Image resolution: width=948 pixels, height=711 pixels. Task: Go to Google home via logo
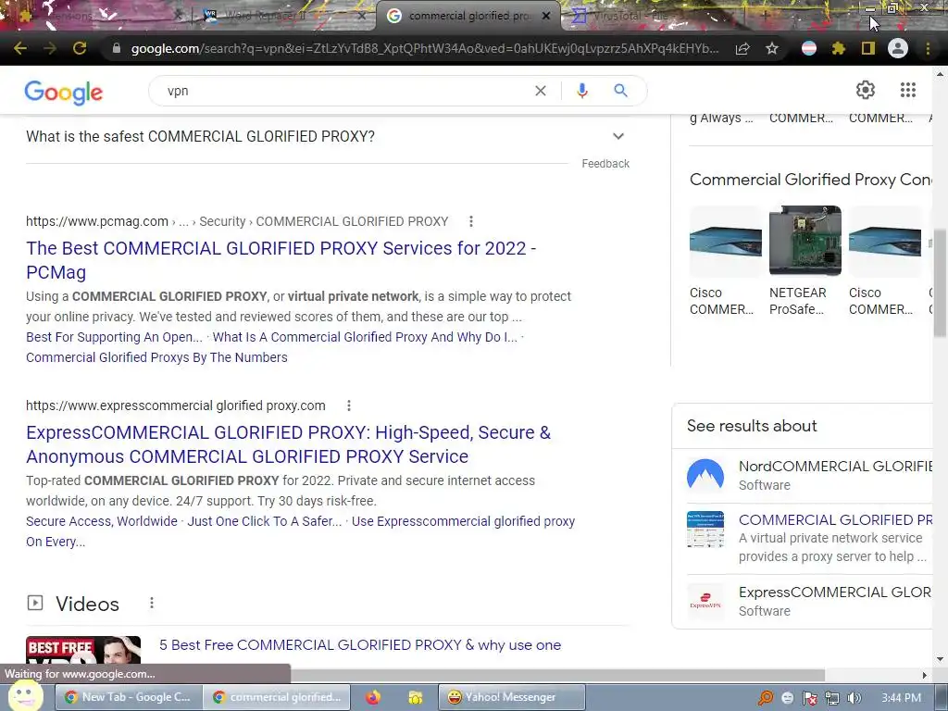pyautogui.click(x=64, y=93)
